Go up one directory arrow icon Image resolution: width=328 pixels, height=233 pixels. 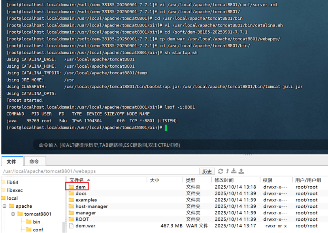(227, 171)
